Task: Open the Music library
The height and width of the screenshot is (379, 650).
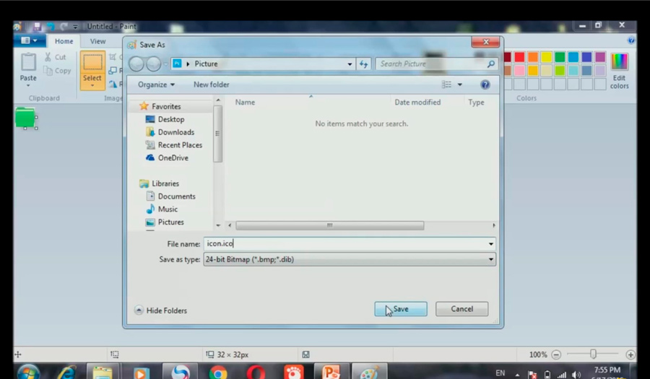Action: coord(162,209)
